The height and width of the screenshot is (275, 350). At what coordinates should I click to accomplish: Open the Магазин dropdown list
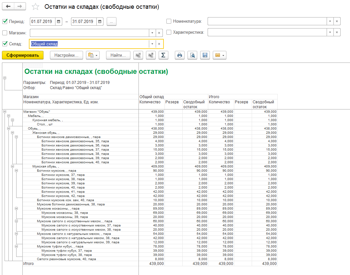click(152, 33)
